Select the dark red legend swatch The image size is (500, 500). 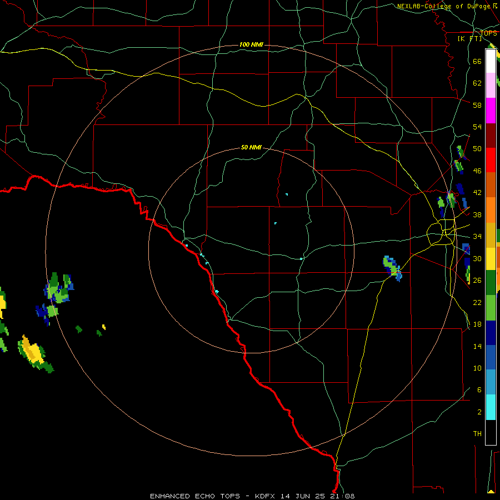pyautogui.click(x=491, y=136)
